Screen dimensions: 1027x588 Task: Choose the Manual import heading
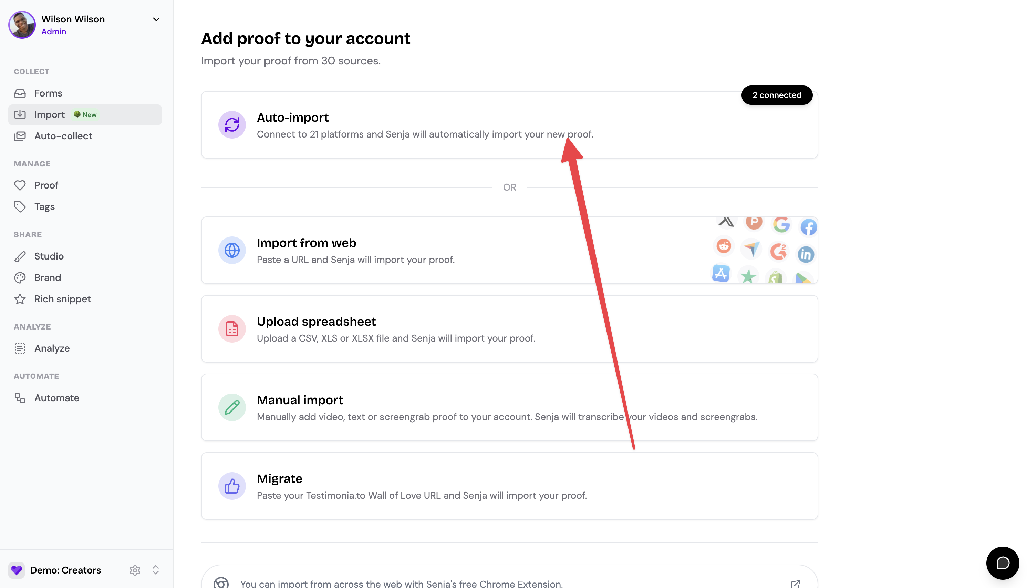click(x=300, y=400)
